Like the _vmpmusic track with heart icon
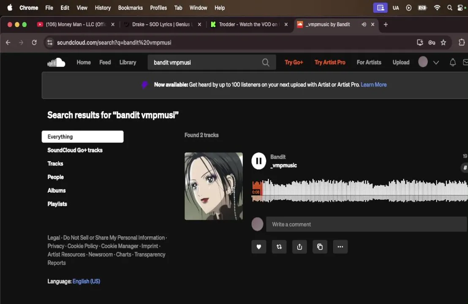 (x=259, y=247)
